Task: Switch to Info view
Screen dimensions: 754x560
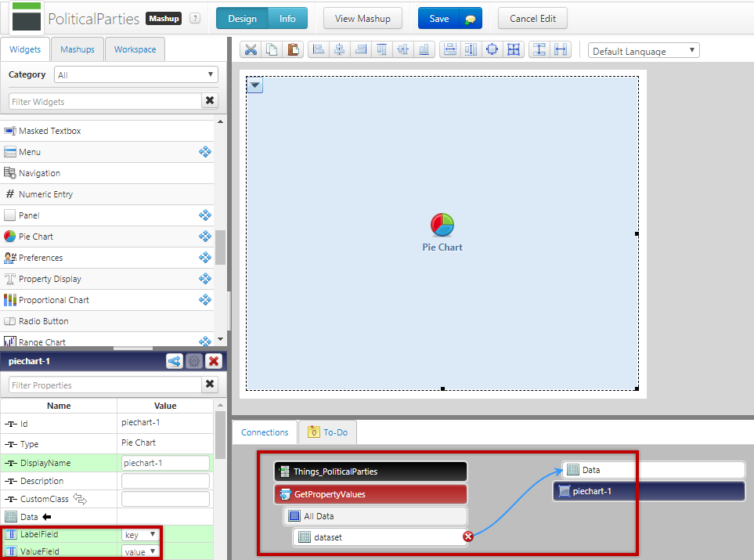Action: (287, 19)
